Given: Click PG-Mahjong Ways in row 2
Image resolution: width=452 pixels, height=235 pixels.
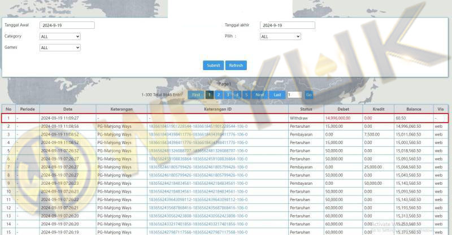Looking at the screenshot, I should (114, 127).
